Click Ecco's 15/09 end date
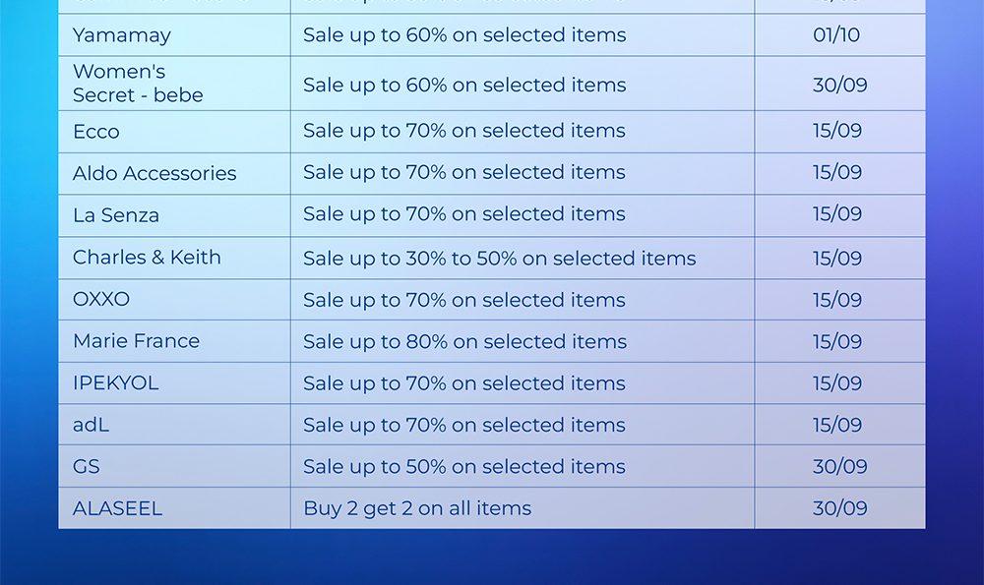 (x=837, y=131)
